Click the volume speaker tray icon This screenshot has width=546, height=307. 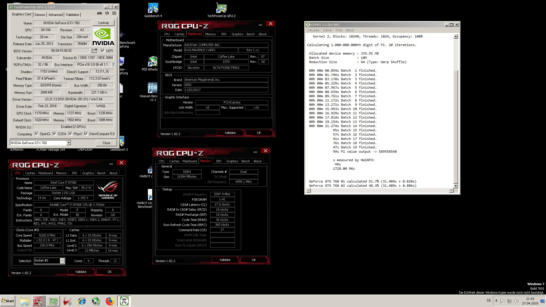516,301
